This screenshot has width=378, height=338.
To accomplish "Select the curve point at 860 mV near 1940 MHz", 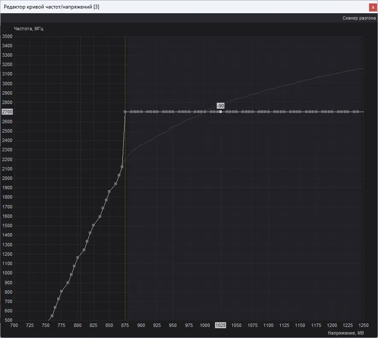I will (x=116, y=184).
